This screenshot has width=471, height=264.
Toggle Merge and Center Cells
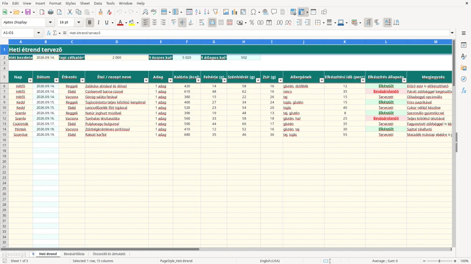point(212,23)
